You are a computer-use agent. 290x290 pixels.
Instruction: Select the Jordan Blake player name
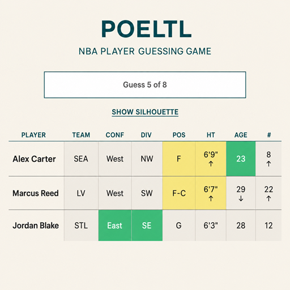(x=36, y=225)
